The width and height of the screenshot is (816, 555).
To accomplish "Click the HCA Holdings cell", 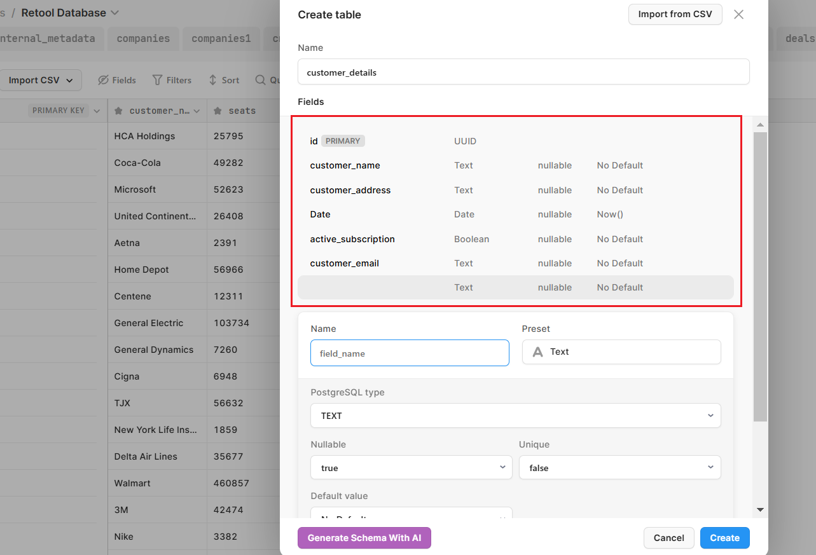I will 157,136.
